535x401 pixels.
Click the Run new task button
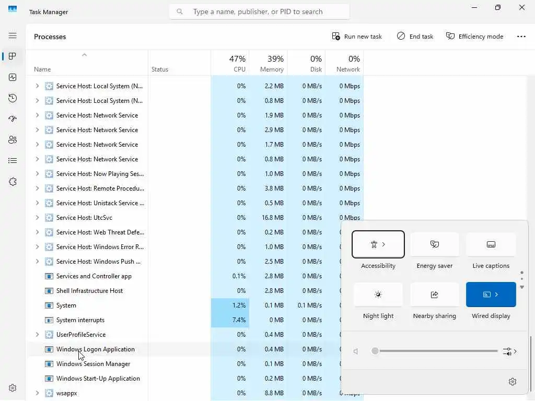pos(357,37)
